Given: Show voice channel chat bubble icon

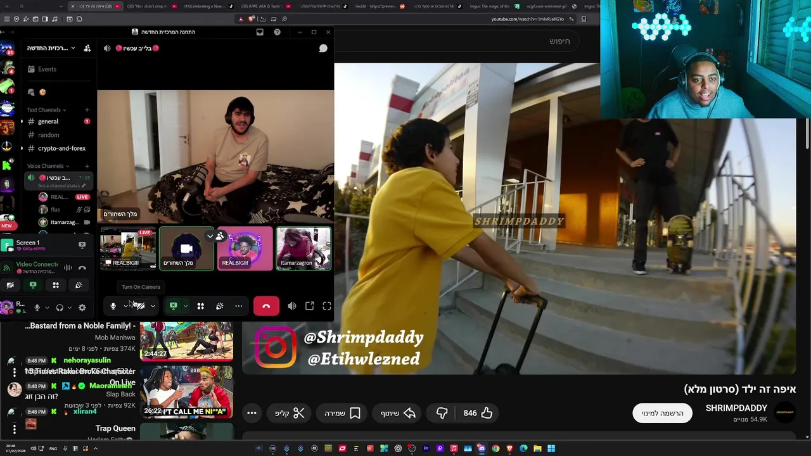Looking at the screenshot, I should [323, 48].
